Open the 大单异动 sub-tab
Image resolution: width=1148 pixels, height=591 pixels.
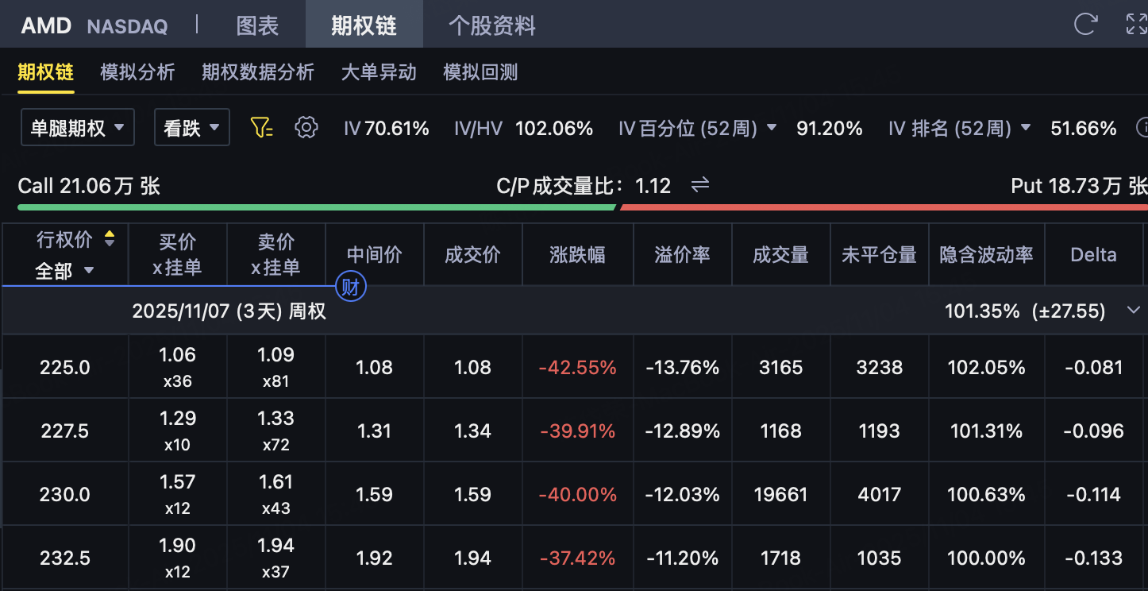(x=379, y=72)
